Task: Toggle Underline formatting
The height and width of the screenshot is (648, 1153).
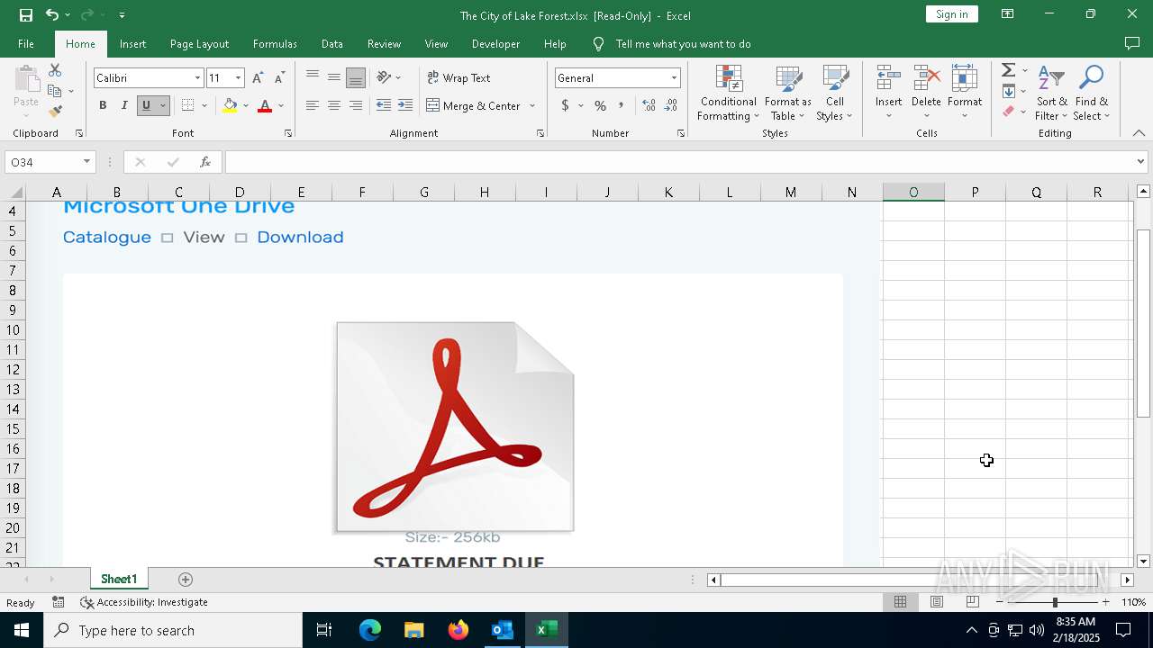Action: click(x=146, y=105)
